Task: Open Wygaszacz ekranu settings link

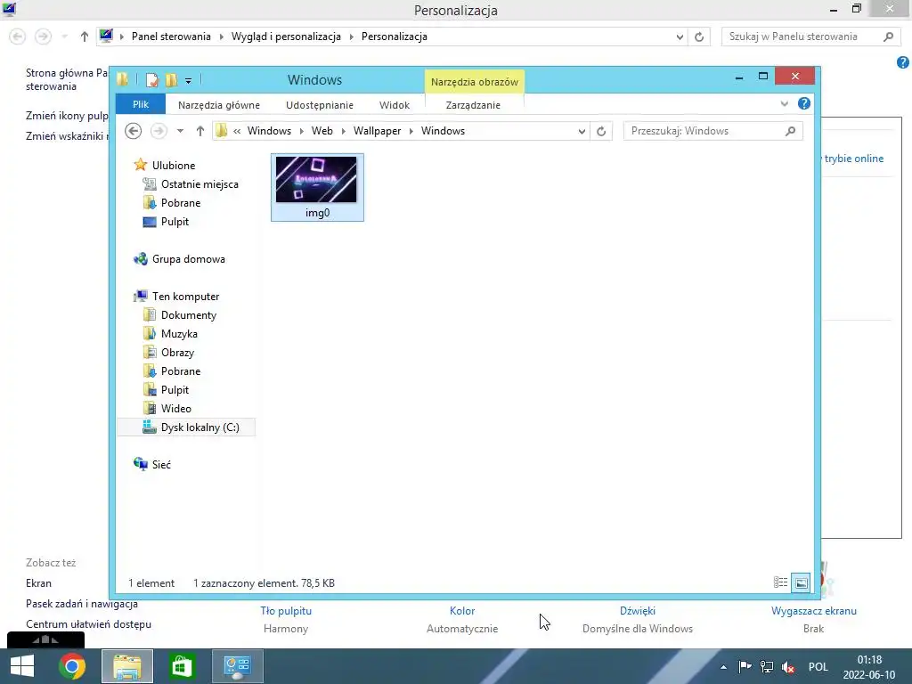Action: click(814, 611)
